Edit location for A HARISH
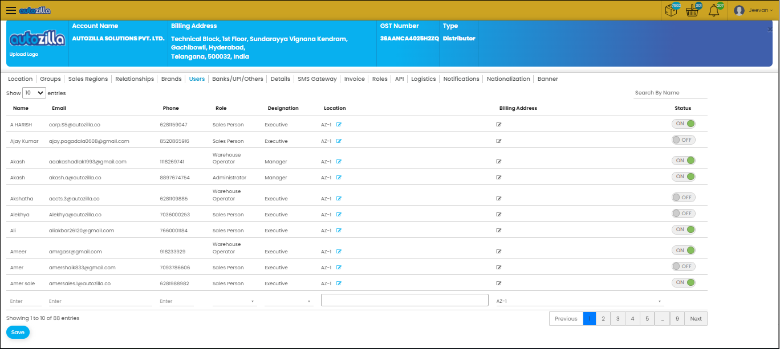Screen dimensions: 780x349 point(339,125)
